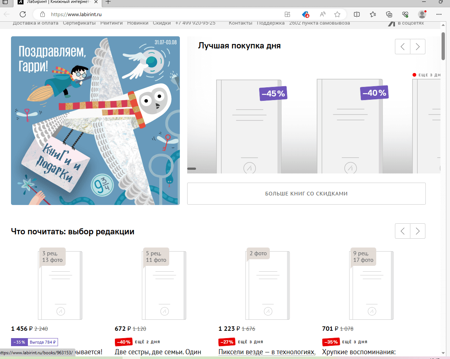
Task: Show previous books in выбор редакции
Action: (403, 231)
